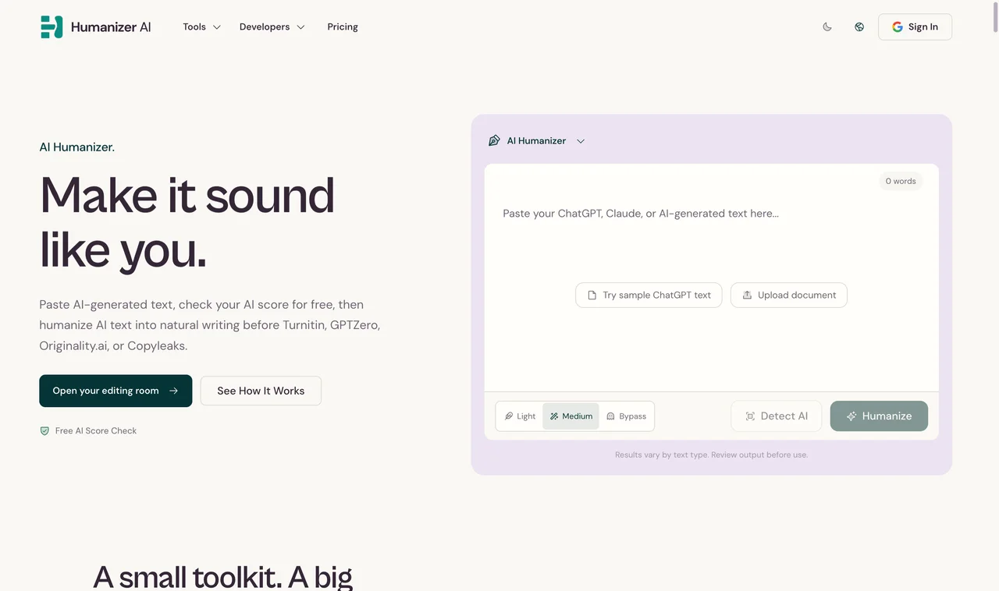The height and width of the screenshot is (591, 999).
Task: Click the Humanizer AI logo icon
Action: (52, 27)
